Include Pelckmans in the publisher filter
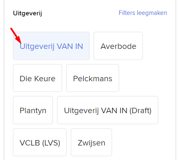177x160 pixels. tap(92, 78)
